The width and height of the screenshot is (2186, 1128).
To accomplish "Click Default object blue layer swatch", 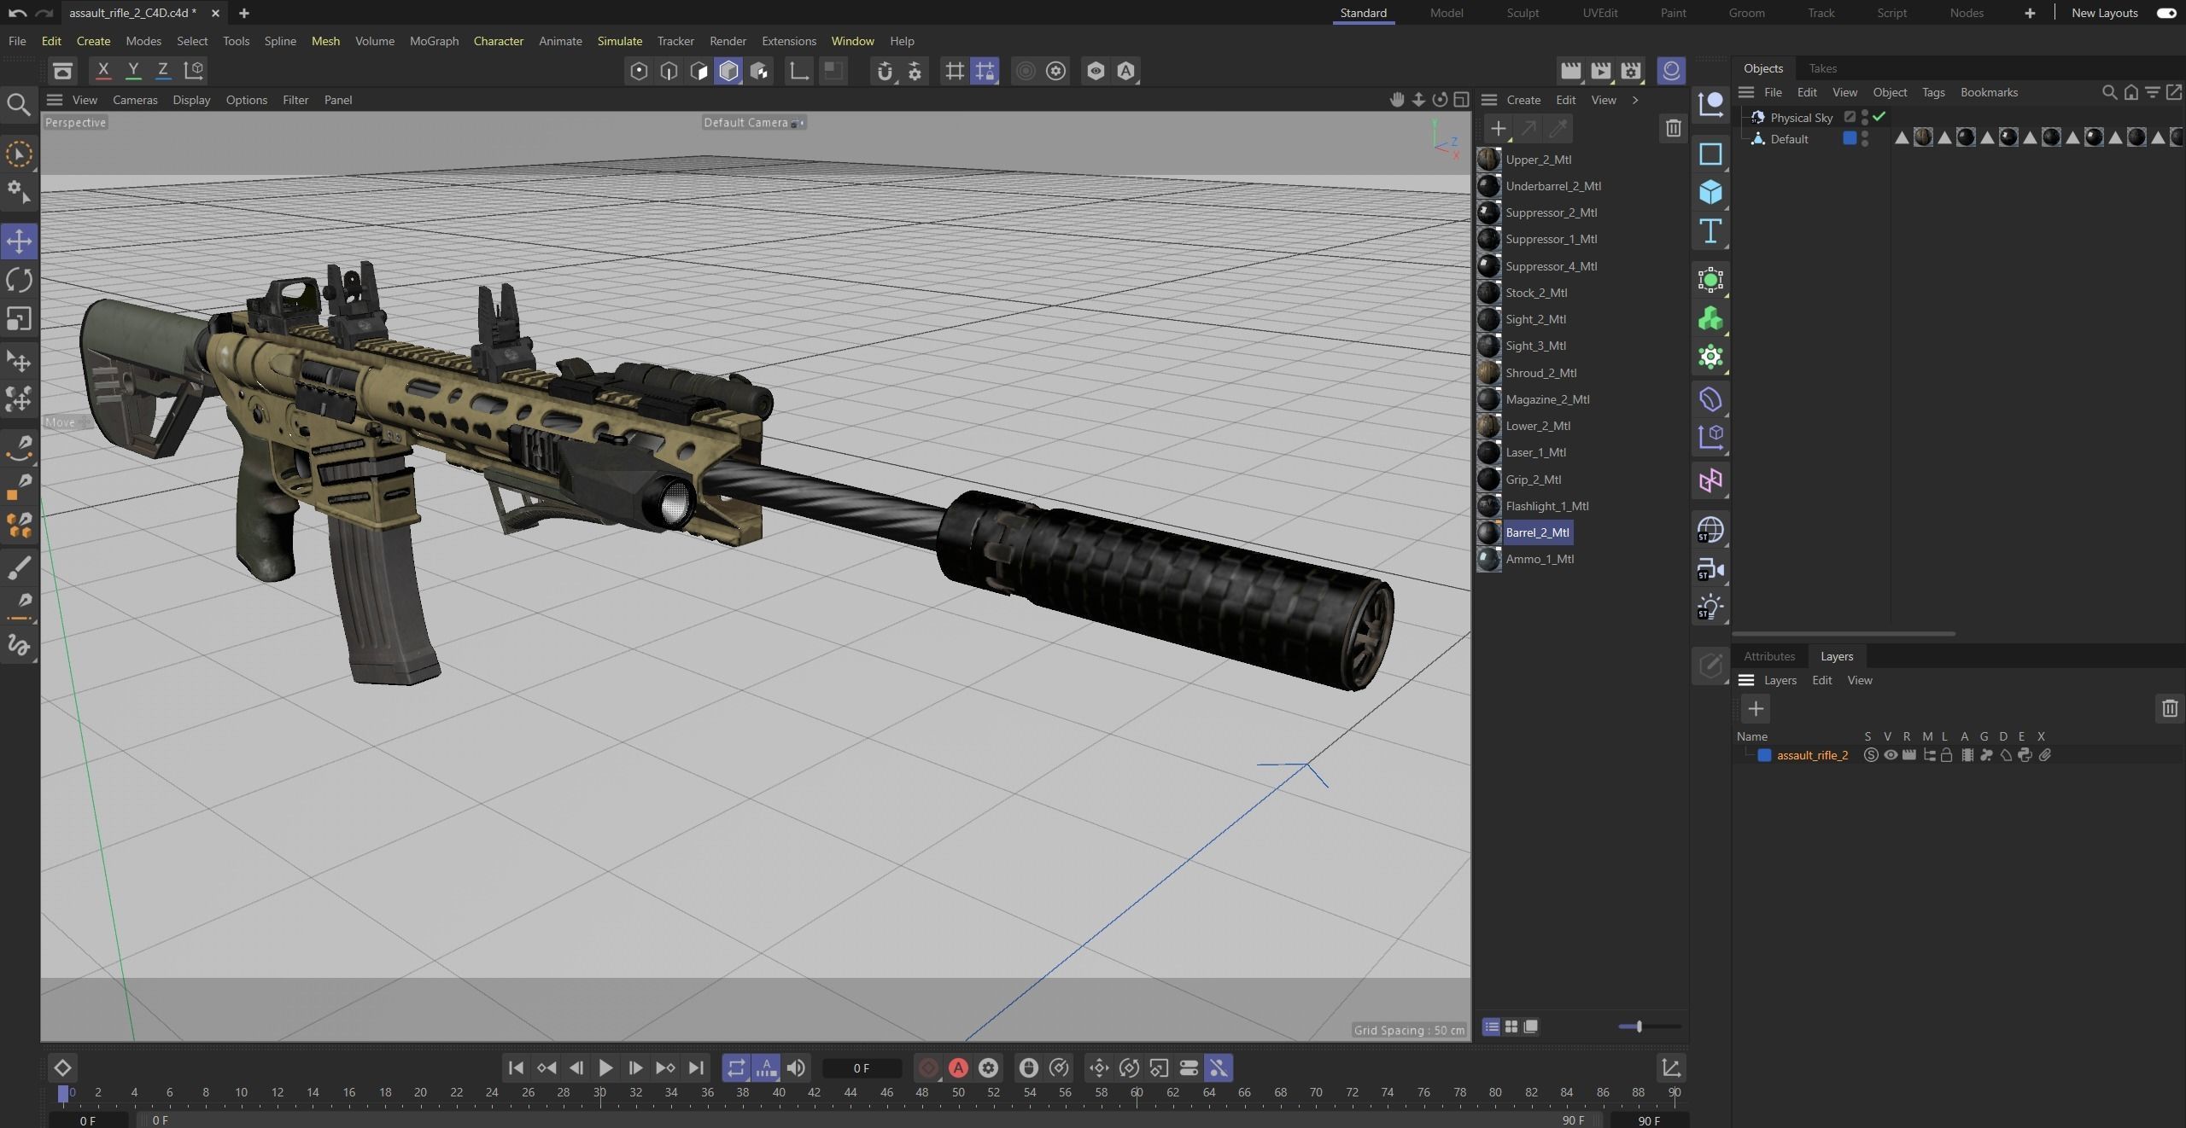I will click(x=1850, y=138).
